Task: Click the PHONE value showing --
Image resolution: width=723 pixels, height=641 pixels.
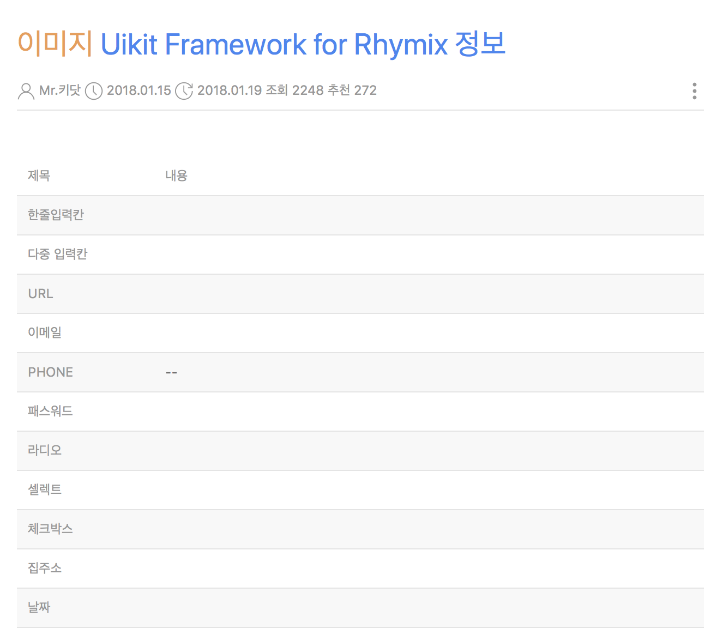Action: (x=171, y=373)
